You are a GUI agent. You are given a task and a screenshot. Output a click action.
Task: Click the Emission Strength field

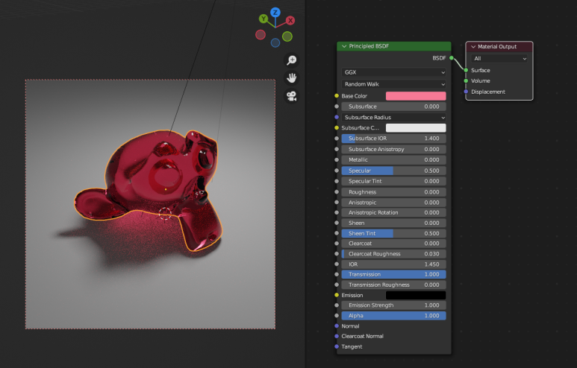(393, 305)
